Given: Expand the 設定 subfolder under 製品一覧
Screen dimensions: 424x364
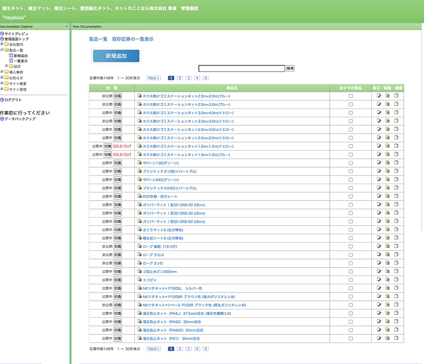Looking at the screenshot, I should pyautogui.click(x=6, y=66).
